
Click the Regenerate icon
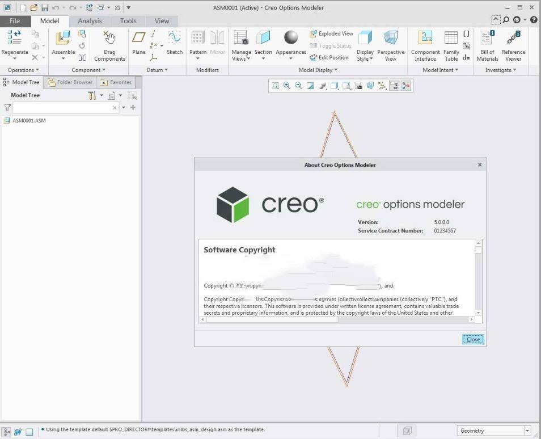tap(15, 37)
